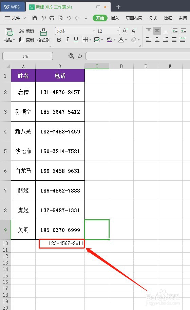Click the 电话 header cell
The image size is (190, 310).
pos(60,75)
